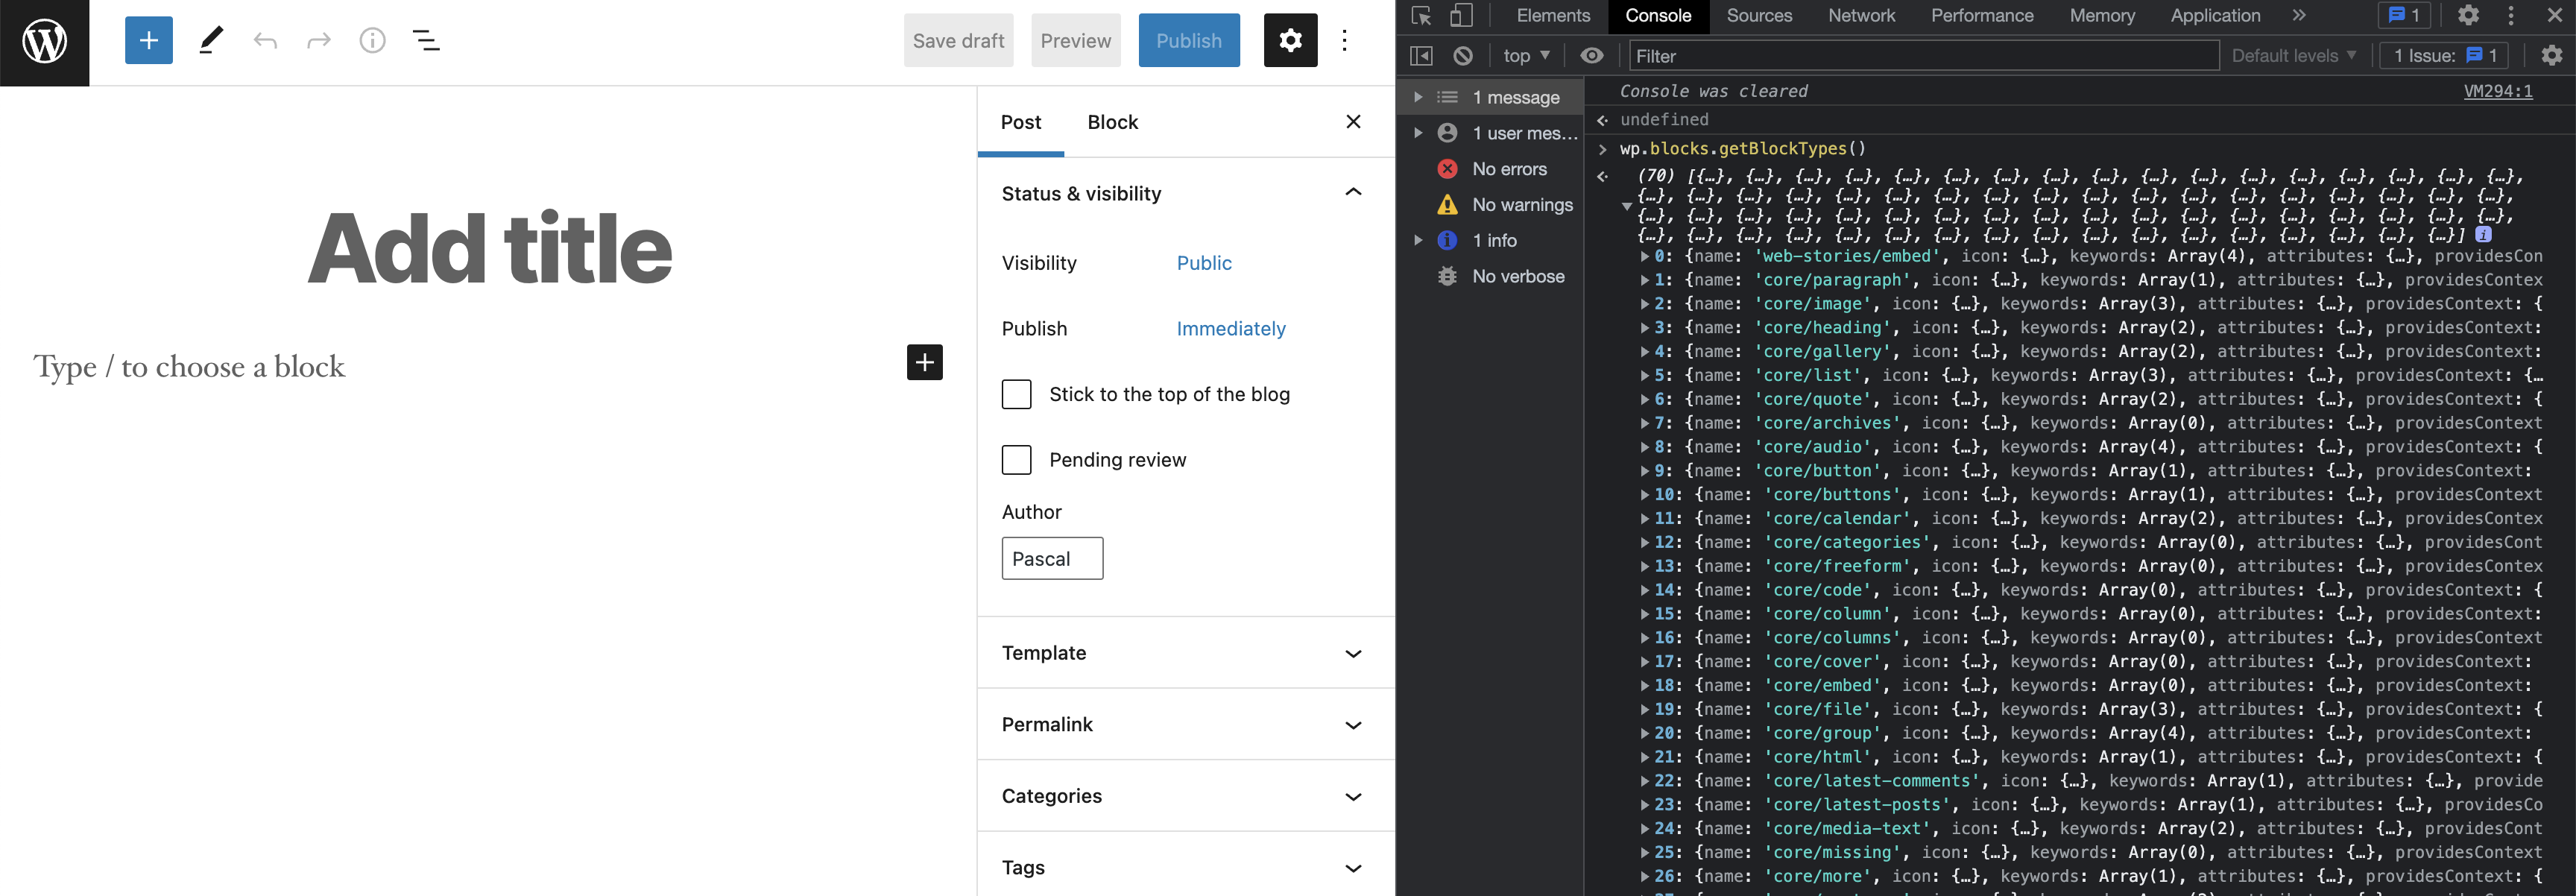Image resolution: width=2576 pixels, height=896 pixels.
Task: Toggle the device toolbar in DevTools
Action: click(1462, 16)
